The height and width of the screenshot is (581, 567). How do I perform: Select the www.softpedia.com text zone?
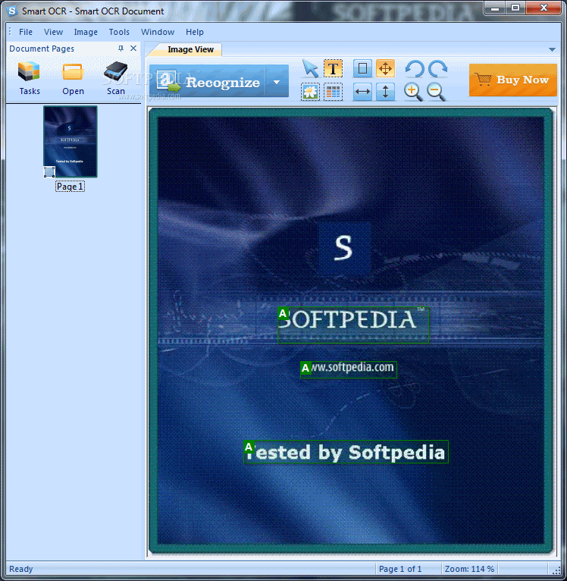(349, 369)
